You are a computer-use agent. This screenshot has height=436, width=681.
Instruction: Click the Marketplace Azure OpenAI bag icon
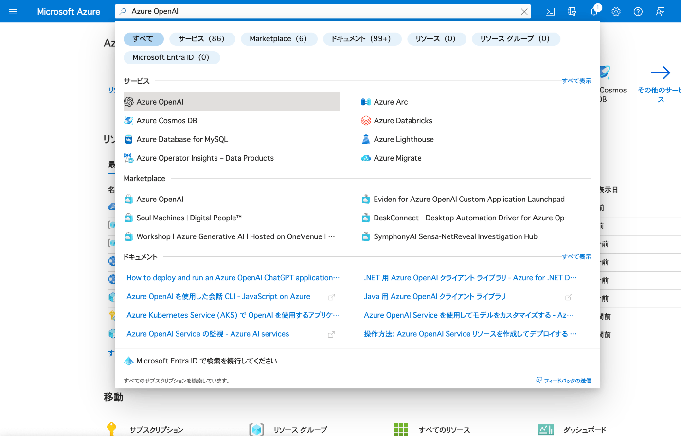129,199
